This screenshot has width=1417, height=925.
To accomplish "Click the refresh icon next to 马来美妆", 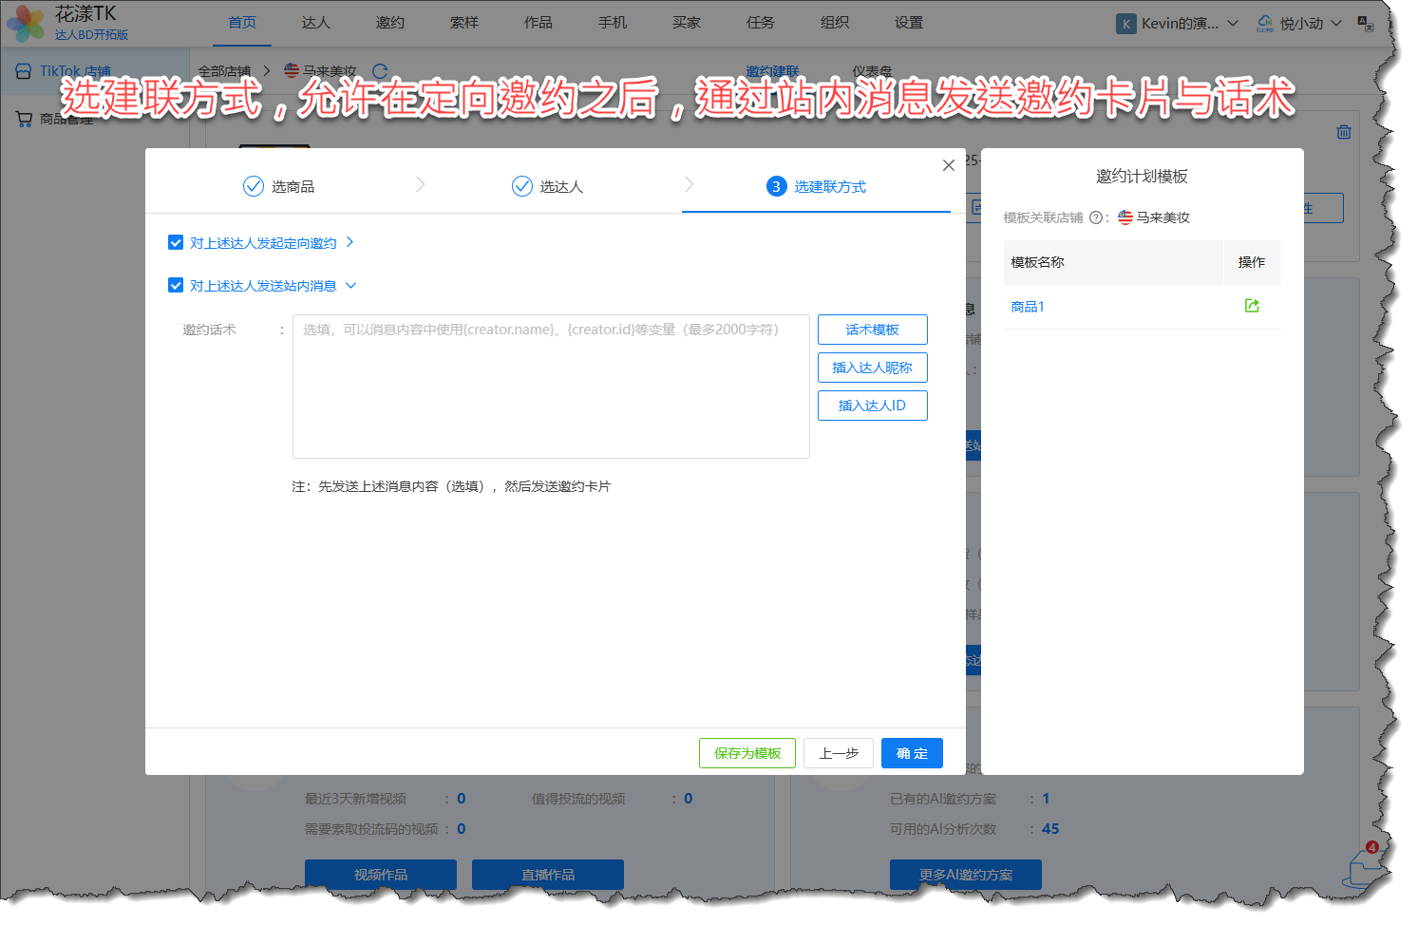I will point(380,71).
